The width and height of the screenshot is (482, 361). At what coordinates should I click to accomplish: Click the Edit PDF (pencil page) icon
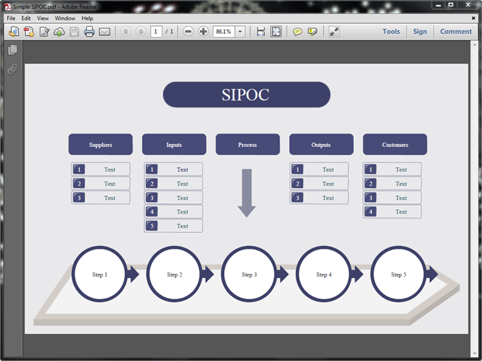click(44, 31)
